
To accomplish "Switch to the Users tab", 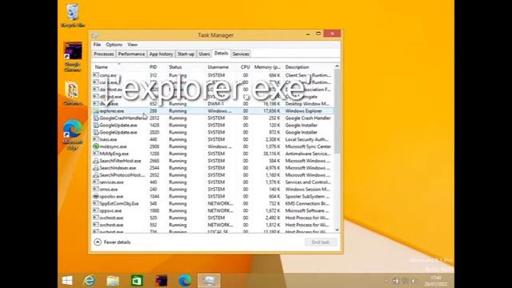I will pyautogui.click(x=204, y=54).
